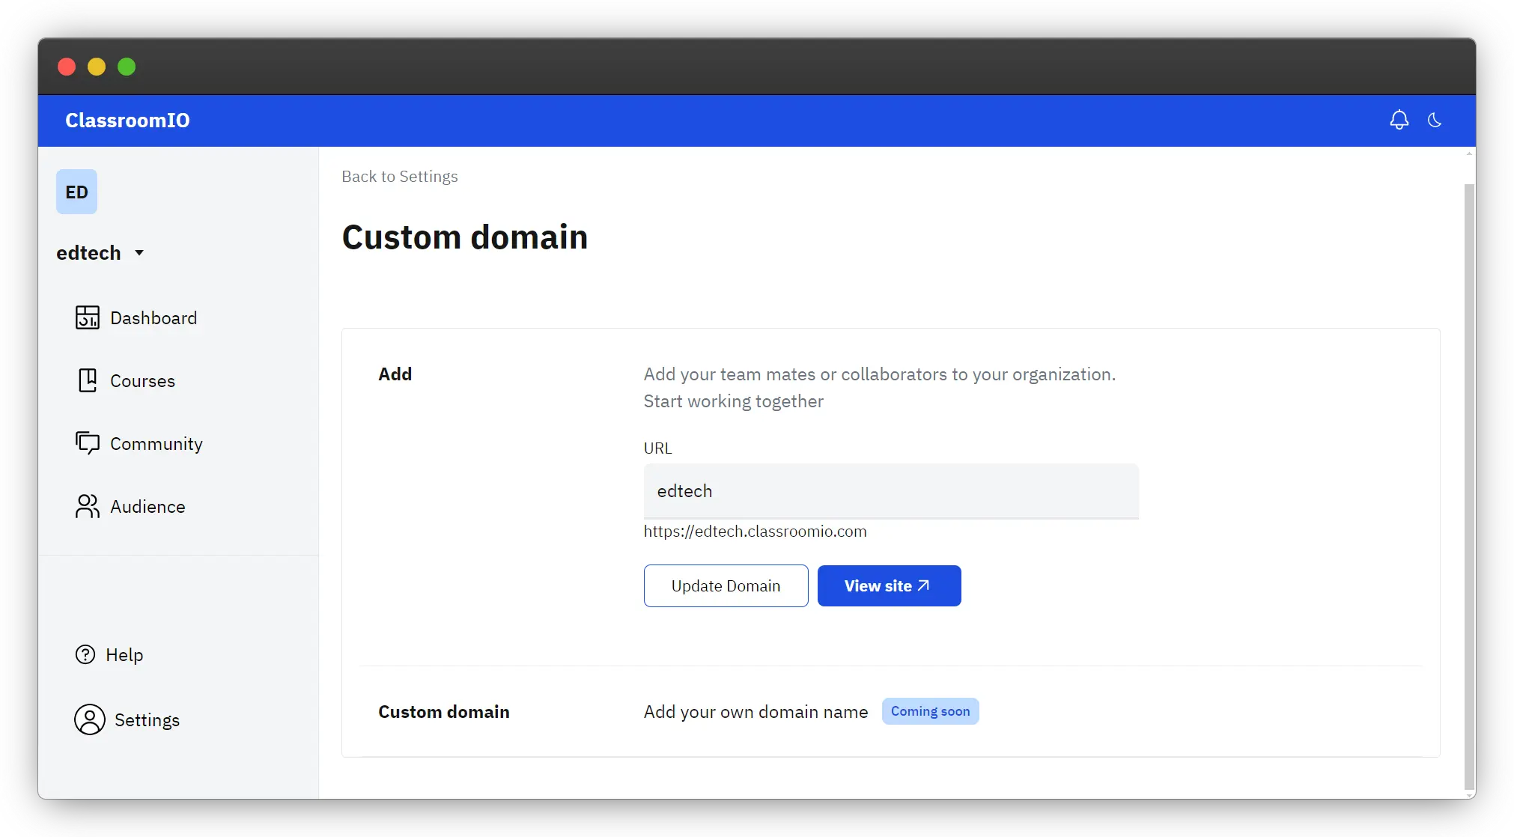Open the Courses menu item
The height and width of the screenshot is (837, 1514).
coord(142,380)
